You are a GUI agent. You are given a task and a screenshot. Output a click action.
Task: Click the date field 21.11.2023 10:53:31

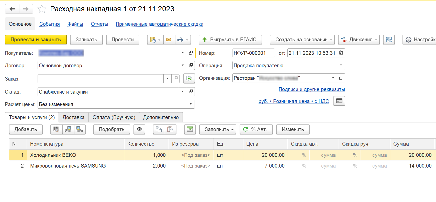pos(312,53)
